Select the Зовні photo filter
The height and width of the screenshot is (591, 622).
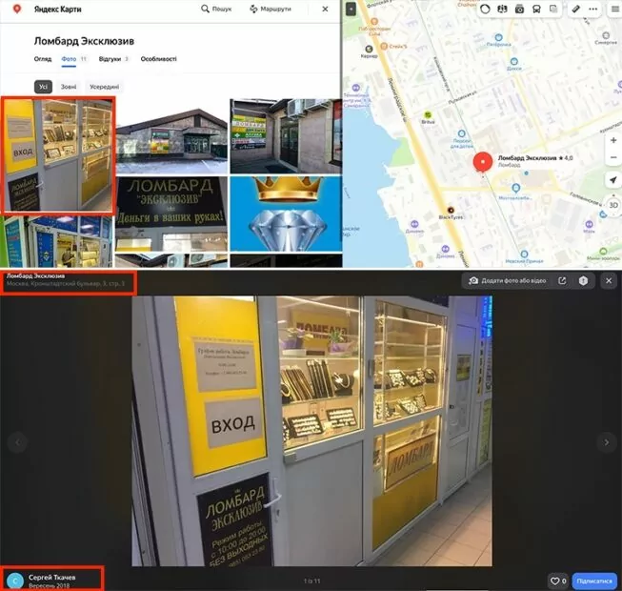click(x=69, y=87)
